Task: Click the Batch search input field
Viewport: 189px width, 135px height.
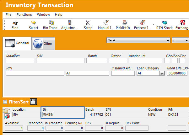Action: coord(97,61)
